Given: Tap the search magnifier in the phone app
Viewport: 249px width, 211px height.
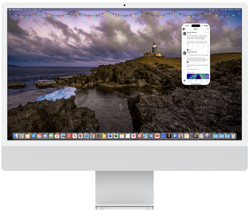Looking at the screenshot, I should 208,29.
